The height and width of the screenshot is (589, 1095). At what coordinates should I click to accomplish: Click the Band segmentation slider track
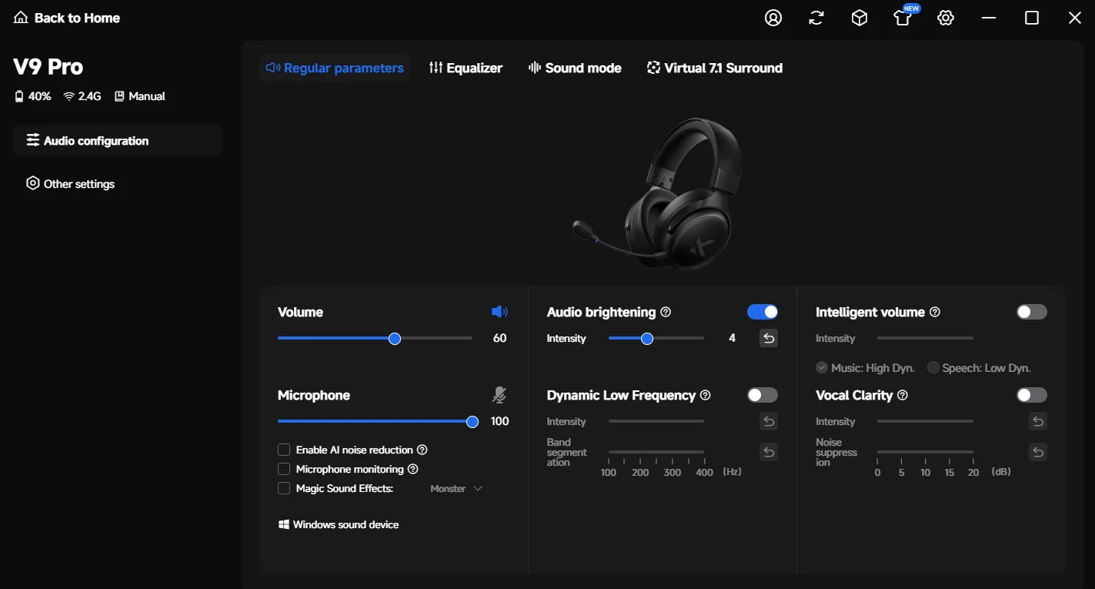(x=656, y=452)
